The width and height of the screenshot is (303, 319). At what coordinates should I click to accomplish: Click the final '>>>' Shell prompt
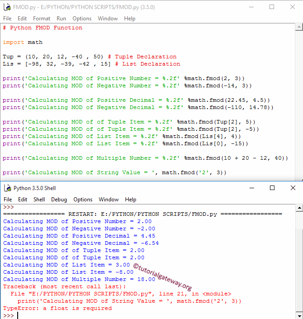[x=9, y=315]
